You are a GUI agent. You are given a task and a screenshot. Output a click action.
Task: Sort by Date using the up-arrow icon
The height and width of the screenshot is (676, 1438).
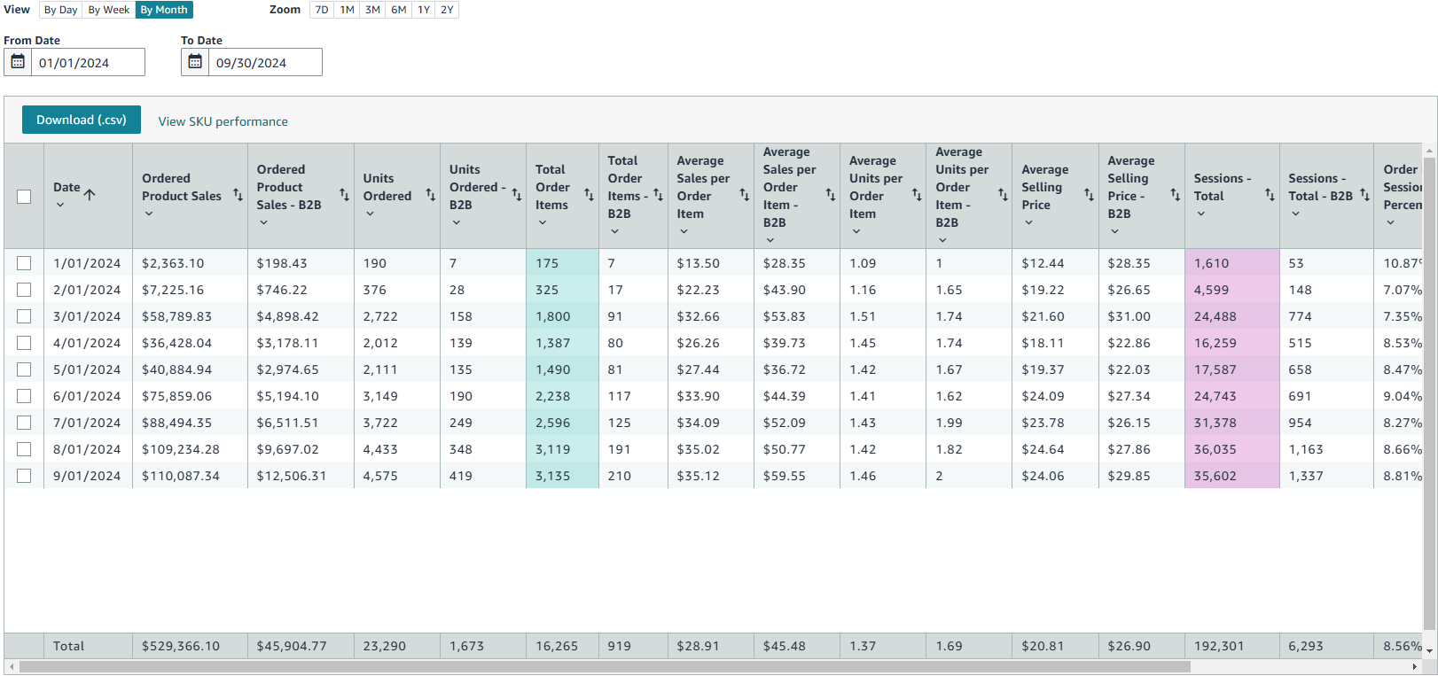click(x=90, y=195)
